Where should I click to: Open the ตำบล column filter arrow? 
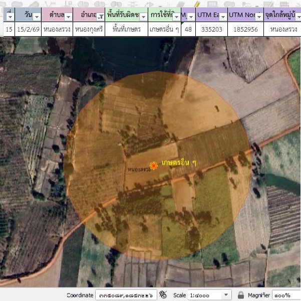click(68, 17)
